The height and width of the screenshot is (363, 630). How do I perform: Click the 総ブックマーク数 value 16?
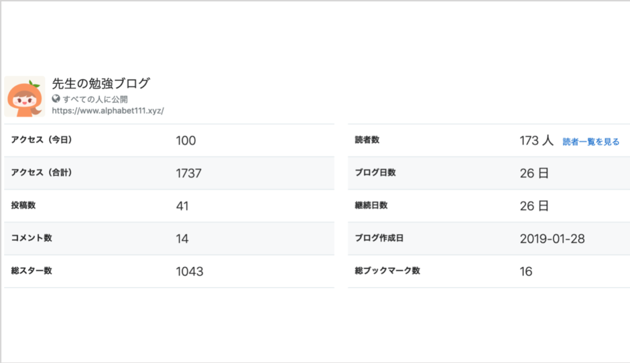click(526, 271)
